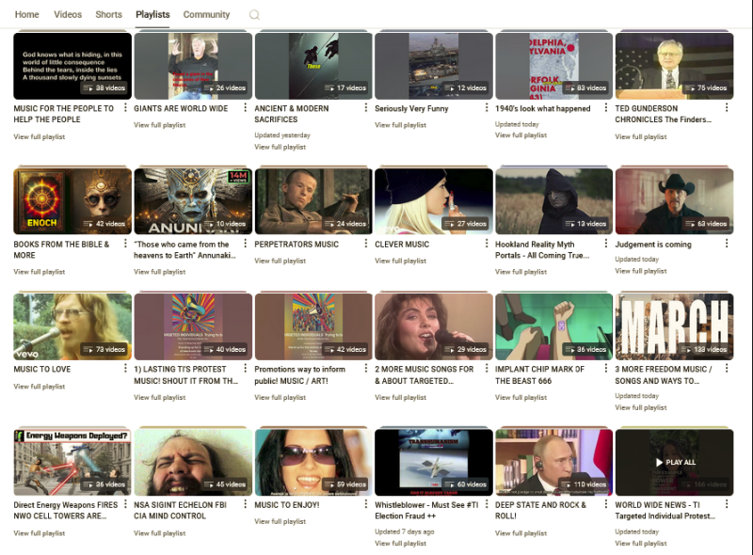Click the Promotions way to inform public title
Screen dimensions: 753x555
click(299, 375)
